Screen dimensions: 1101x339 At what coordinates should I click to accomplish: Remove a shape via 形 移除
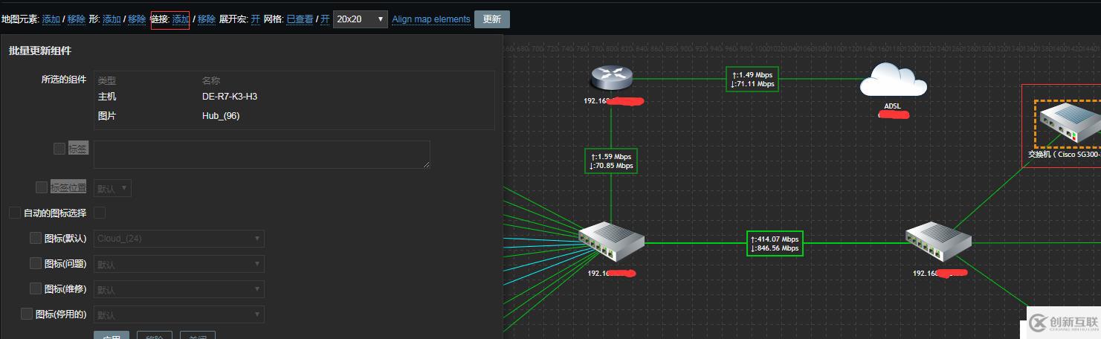(137, 19)
